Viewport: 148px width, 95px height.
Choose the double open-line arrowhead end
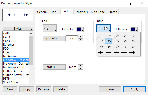tap(132, 47)
